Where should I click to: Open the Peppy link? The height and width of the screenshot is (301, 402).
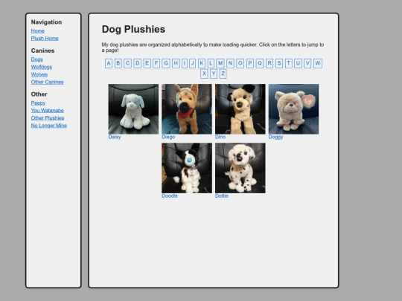point(38,103)
